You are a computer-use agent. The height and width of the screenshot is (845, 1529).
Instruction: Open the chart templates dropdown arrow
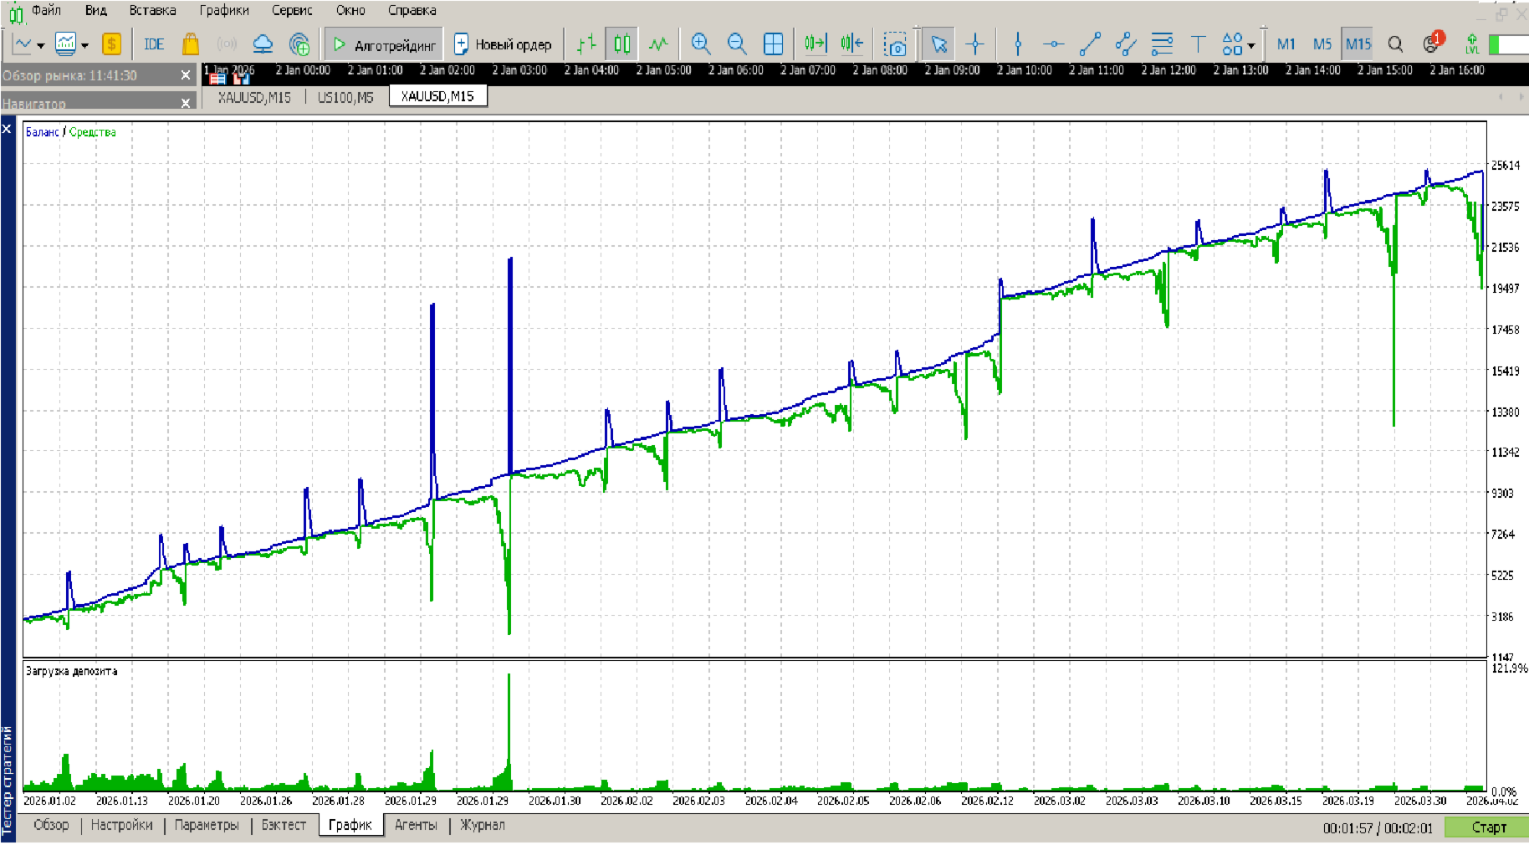84,45
